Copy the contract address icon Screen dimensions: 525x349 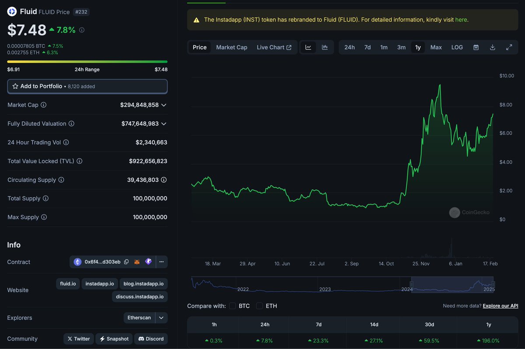[x=126, y=262]
